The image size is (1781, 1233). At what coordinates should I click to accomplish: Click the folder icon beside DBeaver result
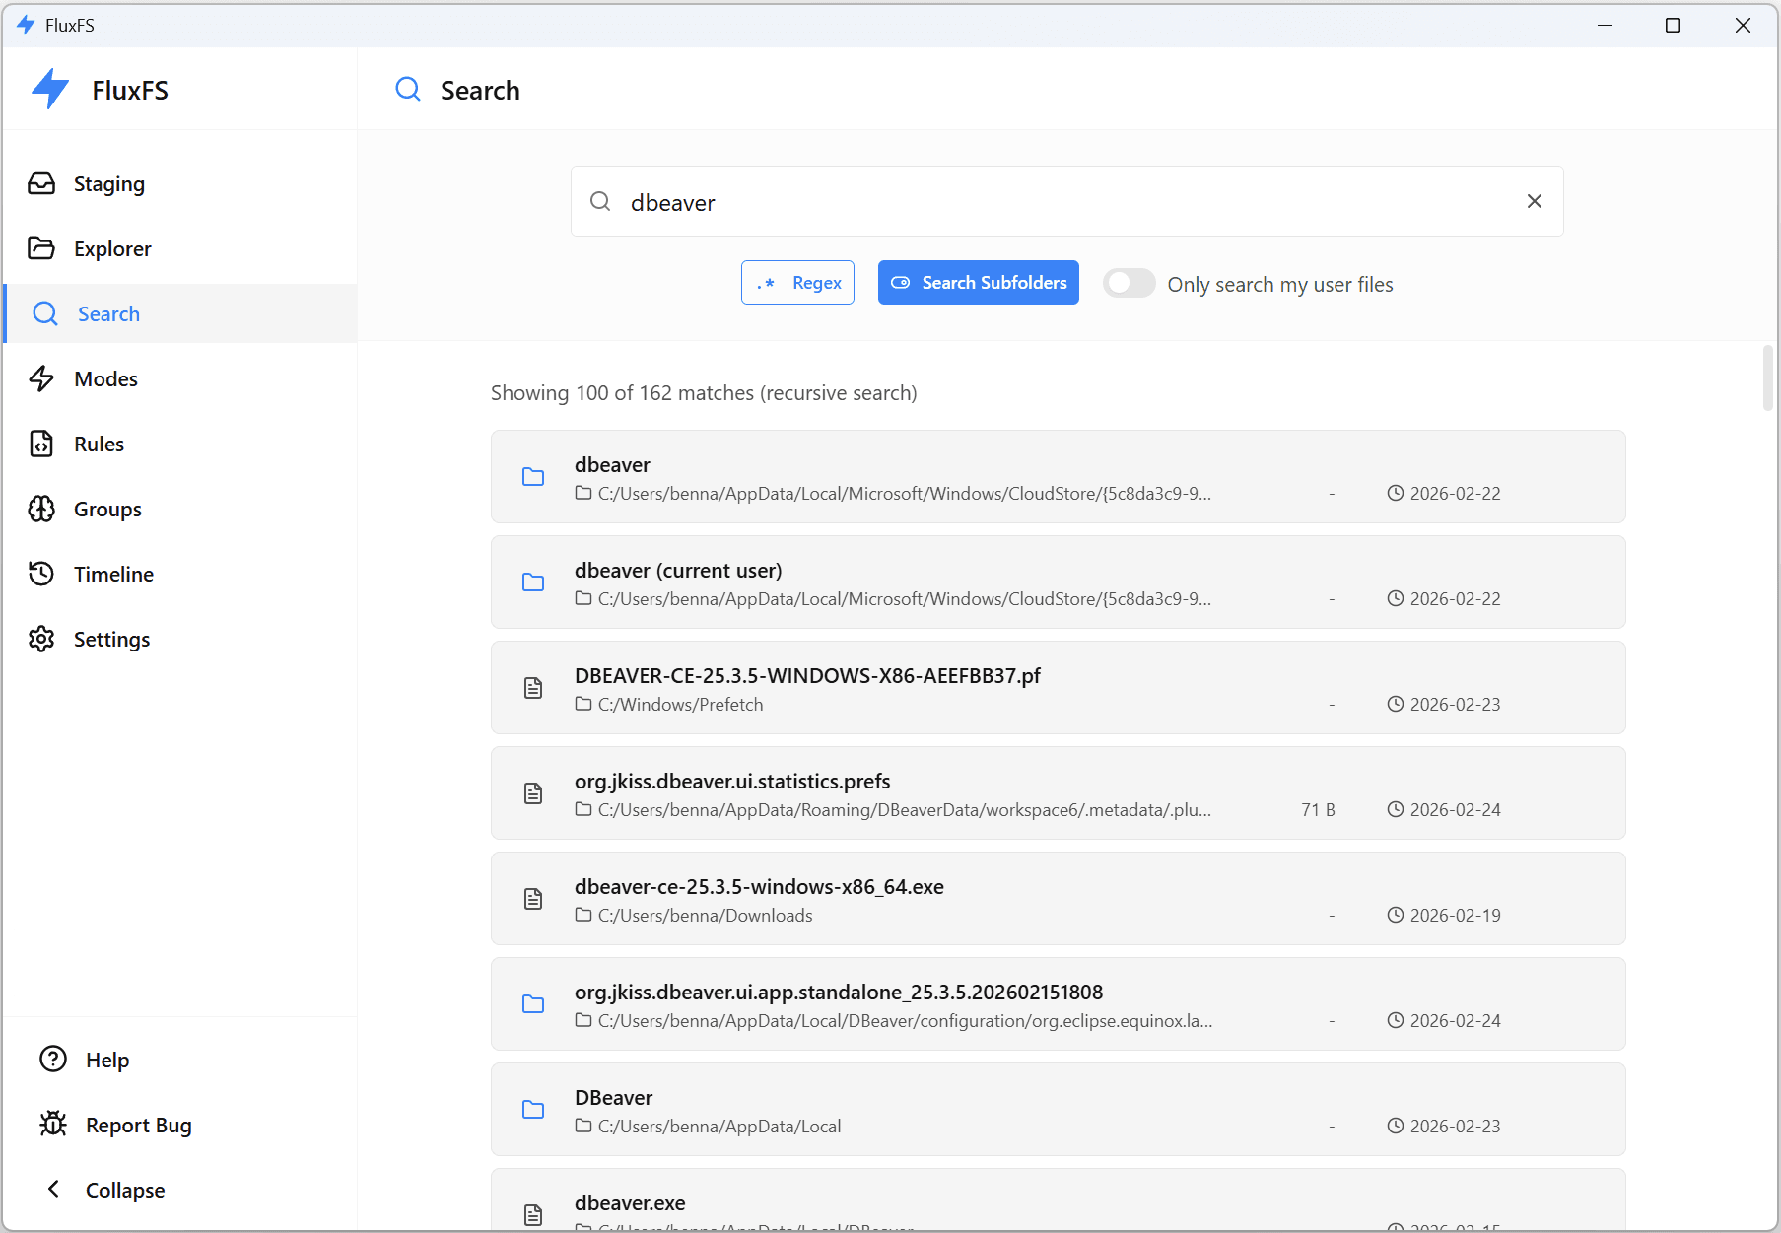click(533, 1109)
